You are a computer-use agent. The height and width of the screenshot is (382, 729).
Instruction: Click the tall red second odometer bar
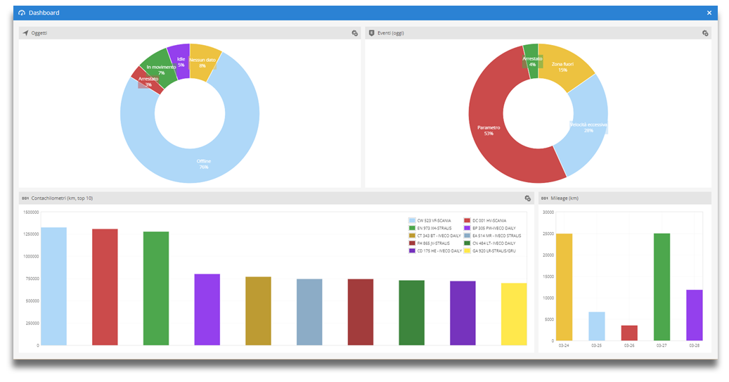coord(105,287)
